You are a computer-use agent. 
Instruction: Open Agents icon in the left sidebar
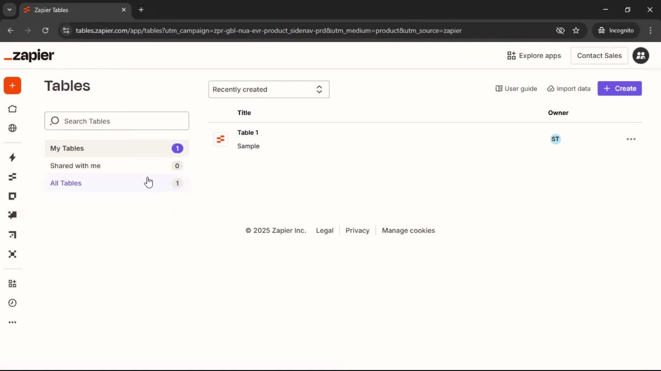[x=12, y=254]
